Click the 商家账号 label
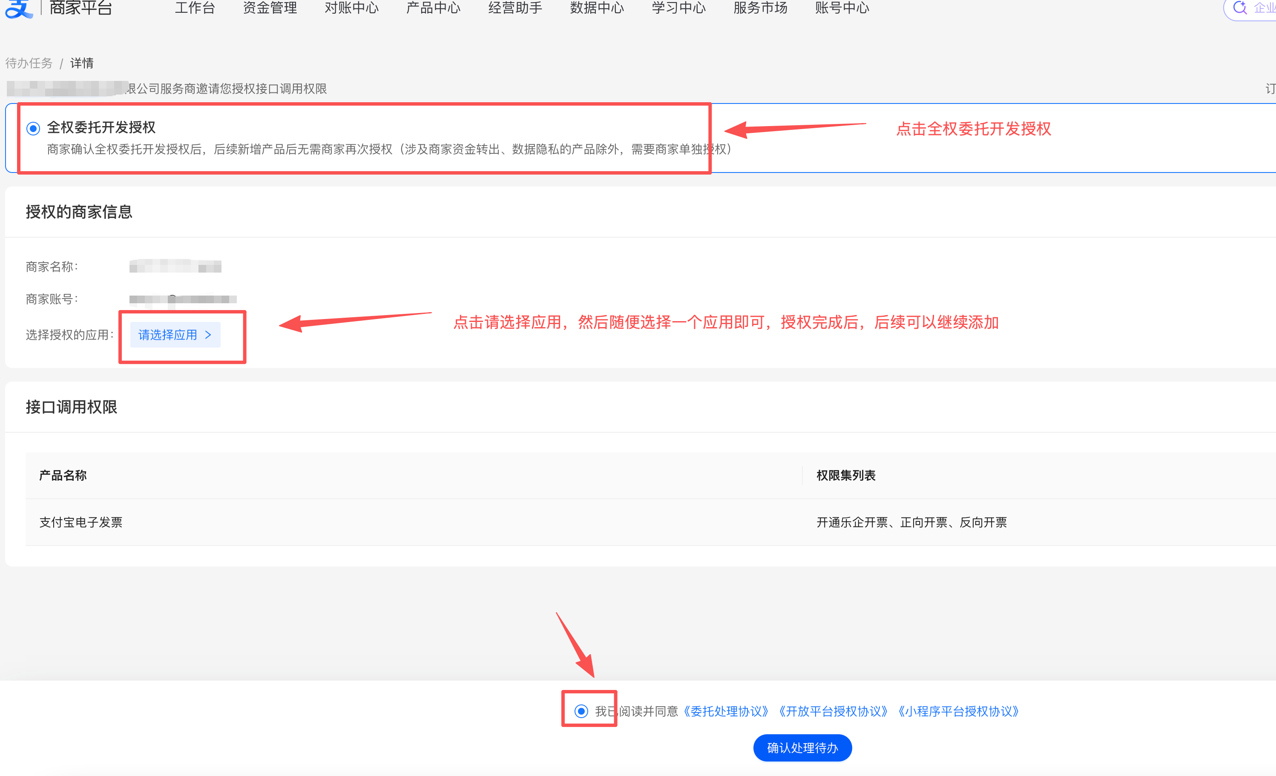Viewport: 1276px width, 776px height. click(52, 299)
